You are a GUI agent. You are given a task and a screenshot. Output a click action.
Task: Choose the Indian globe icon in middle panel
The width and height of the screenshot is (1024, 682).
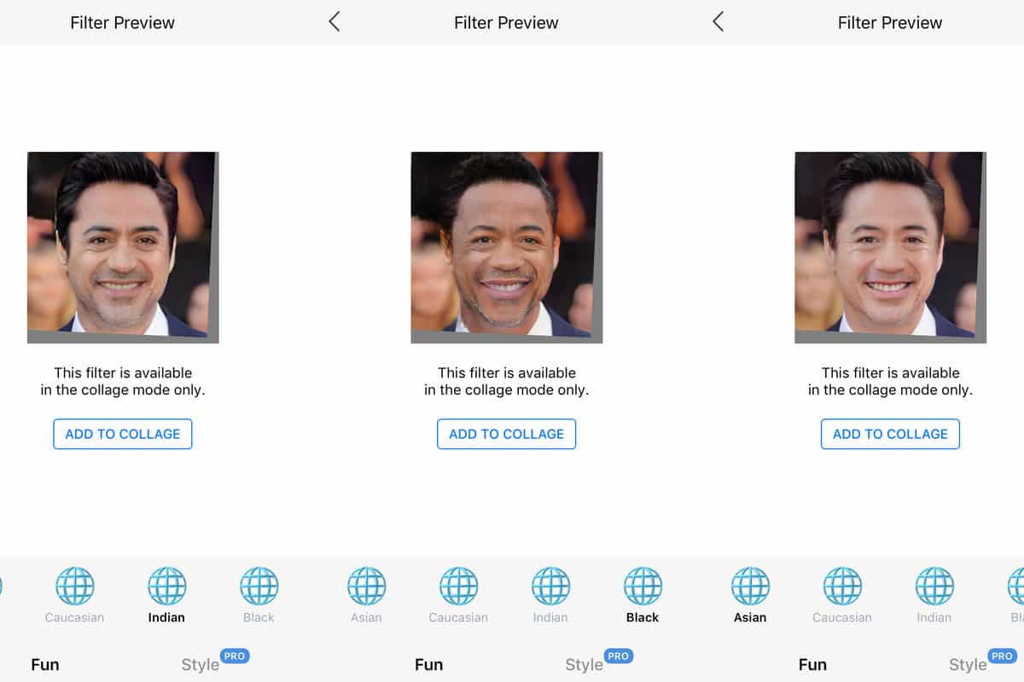[x=551, y=586]
